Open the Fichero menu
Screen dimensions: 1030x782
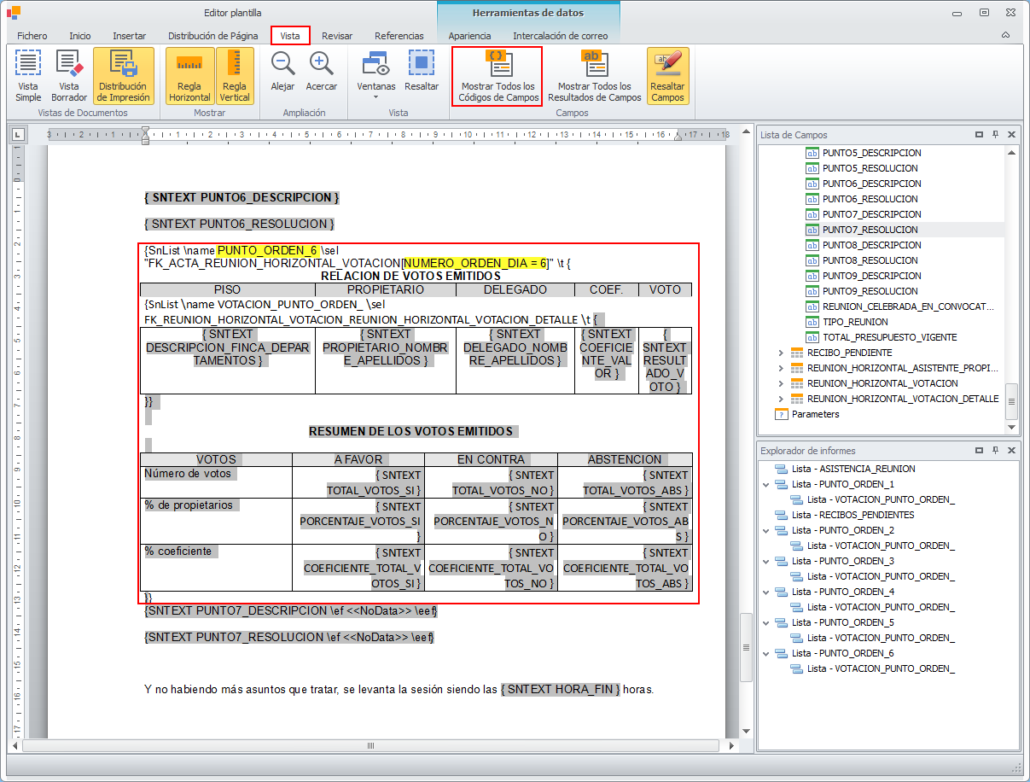pyautogui.click(x=32, y=36)
